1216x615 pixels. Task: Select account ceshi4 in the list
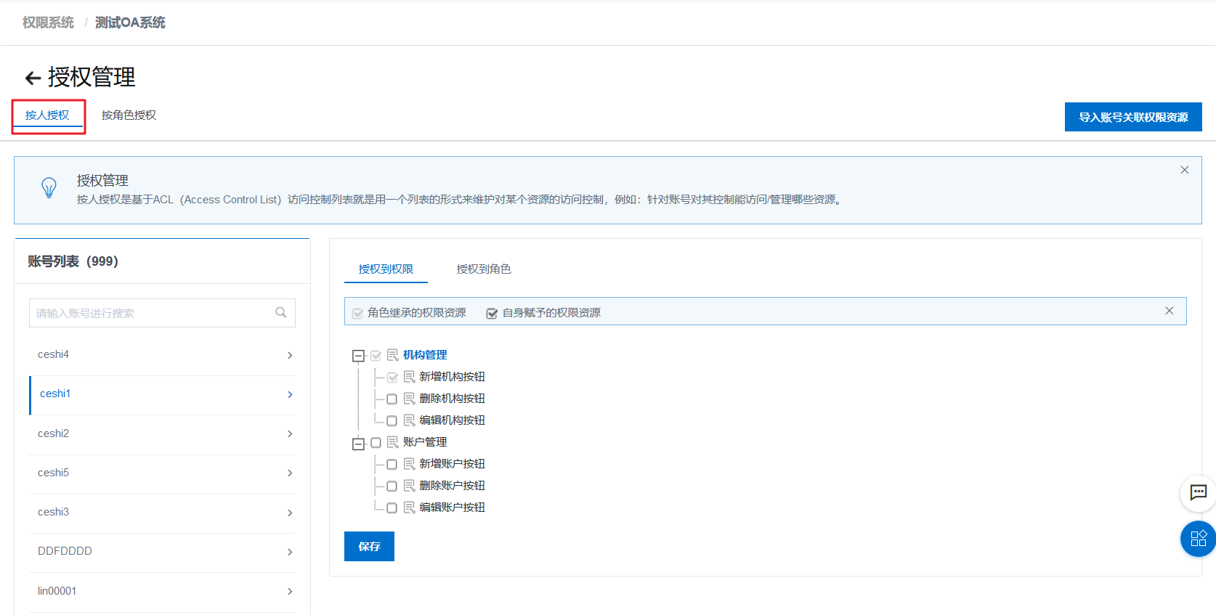pos(162,355)
